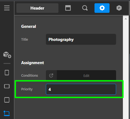
Task: Focus the Title field containing Photography
Action: [81, 39]
